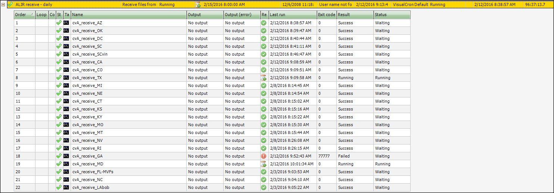This screenshot has width=554, height=193.
Task: Toggle the active checkmark for cvA_receive_FL-MVFs
Action: (x=59, y=172)
